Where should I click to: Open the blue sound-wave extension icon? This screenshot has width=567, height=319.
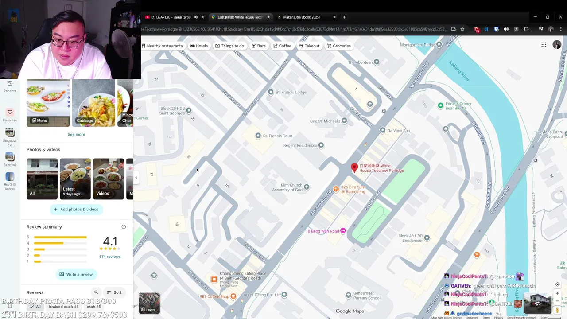tap(486, 29)
